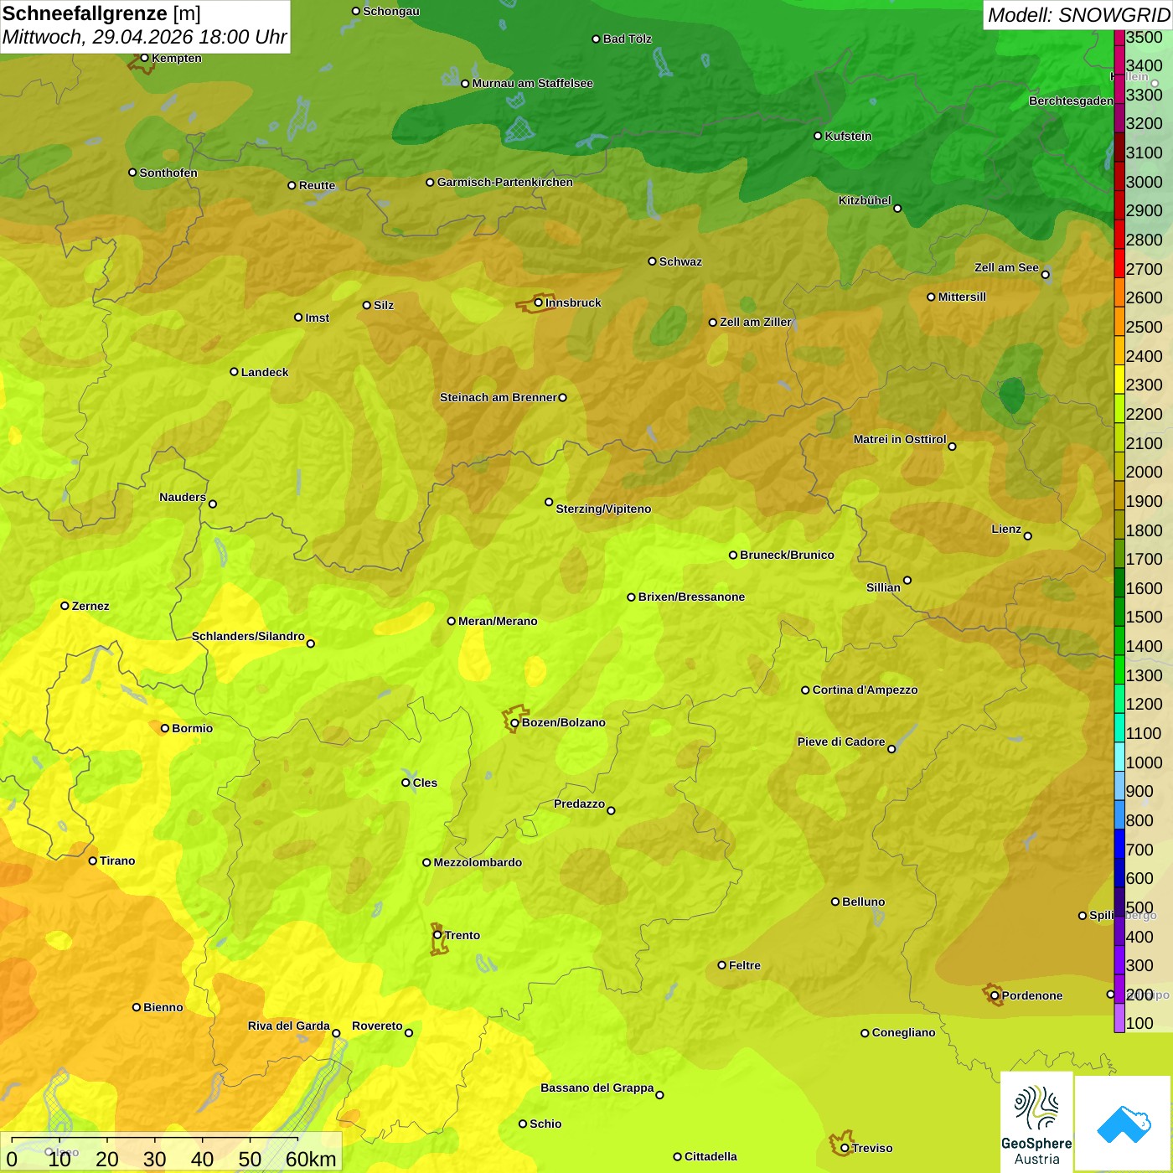Screen dimensions: 1173x1173
Task: Click the Zernez location dot
Action: click(65, 606)
